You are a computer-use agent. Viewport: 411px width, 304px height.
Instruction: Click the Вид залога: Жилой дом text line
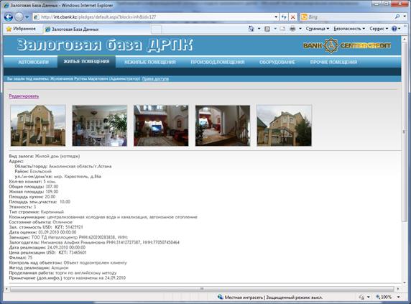pos(45,156)
